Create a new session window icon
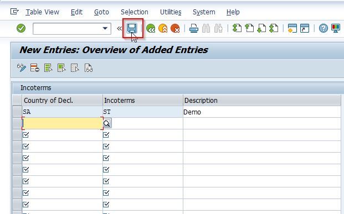 pos(292,28)
